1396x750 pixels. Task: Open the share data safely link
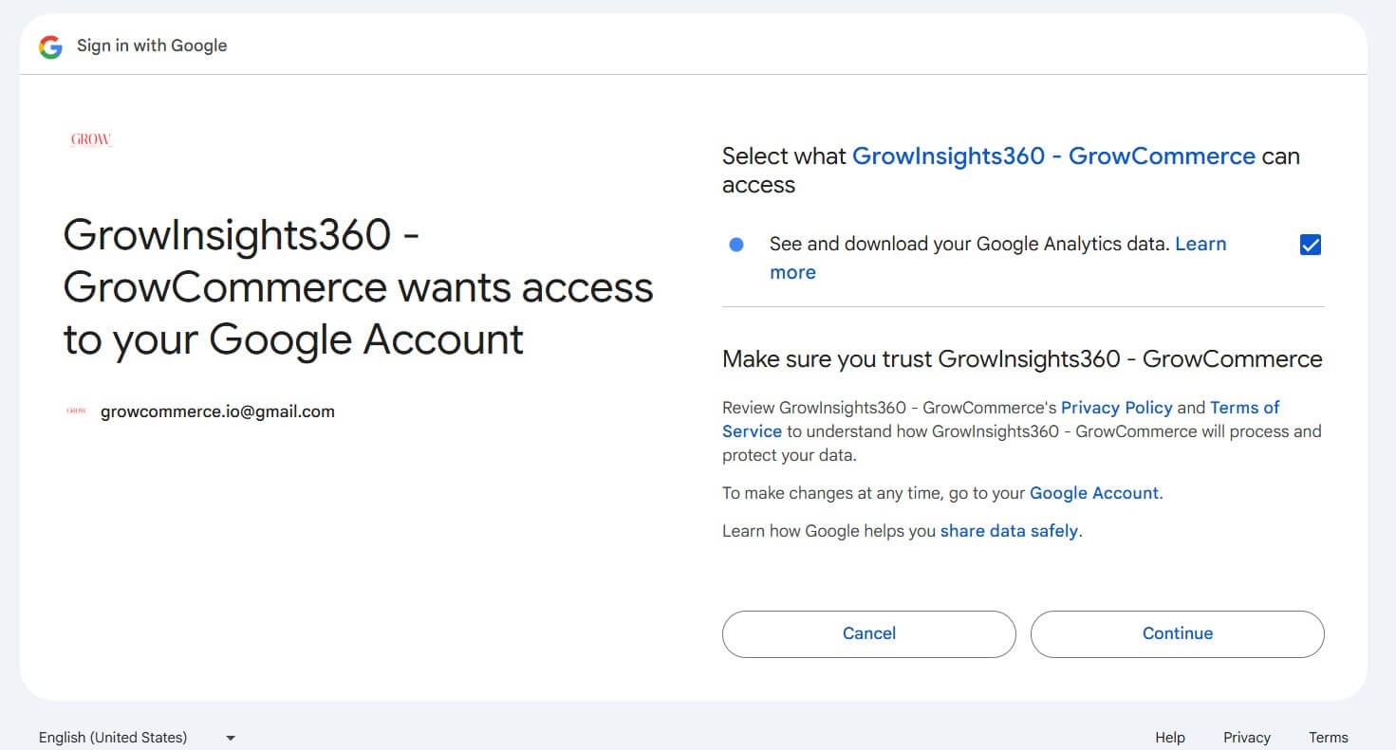click(x=1009, y=531)
